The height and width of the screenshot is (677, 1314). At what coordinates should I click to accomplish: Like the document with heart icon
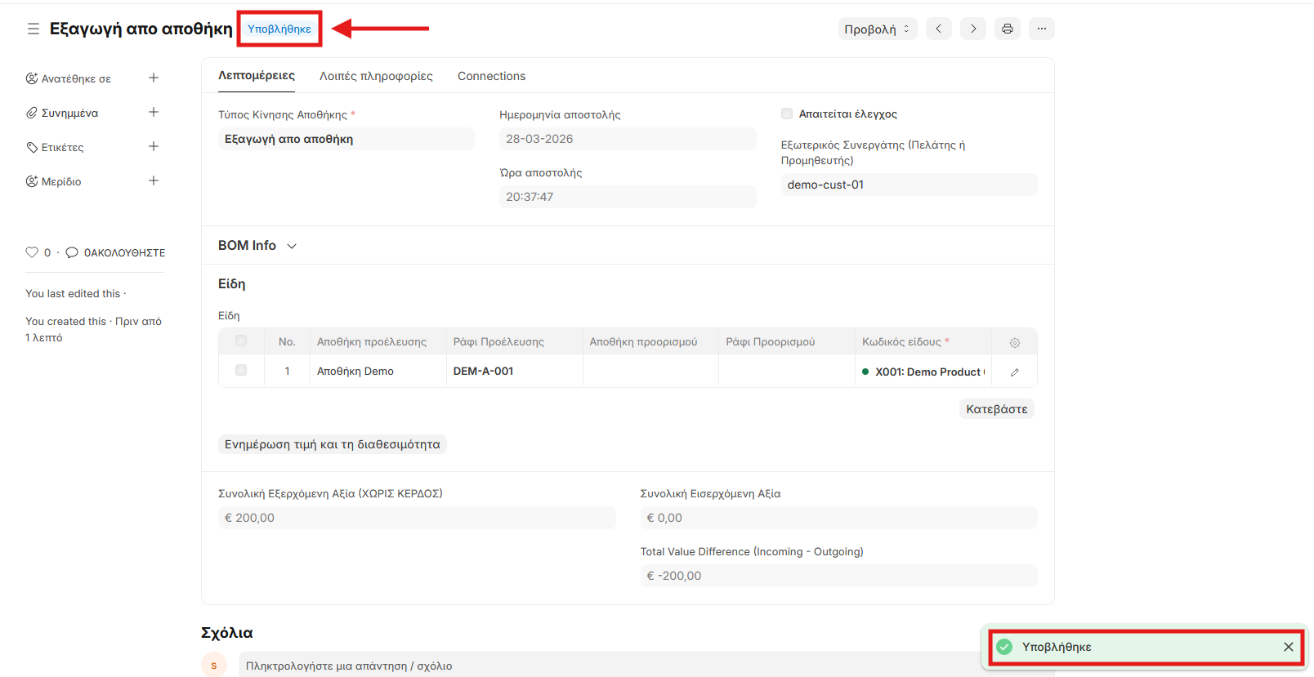(32, 252)
